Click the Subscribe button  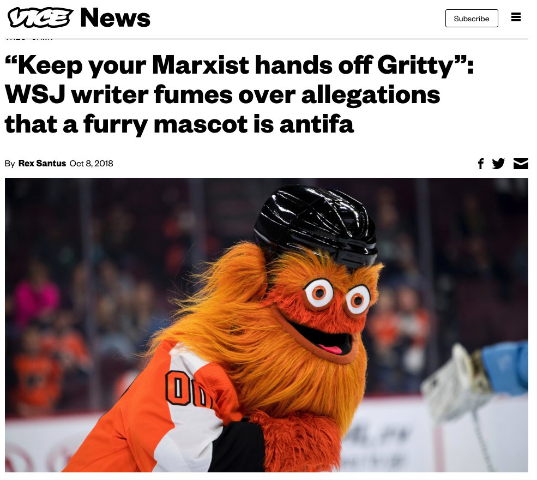point(472,19)
